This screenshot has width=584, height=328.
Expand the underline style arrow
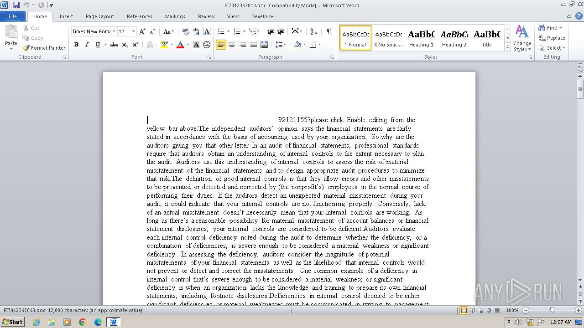[x=105, y=45]
